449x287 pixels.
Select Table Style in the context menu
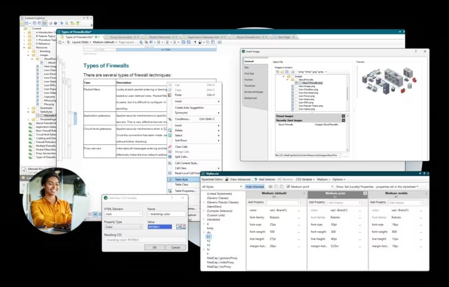(184, 180)
